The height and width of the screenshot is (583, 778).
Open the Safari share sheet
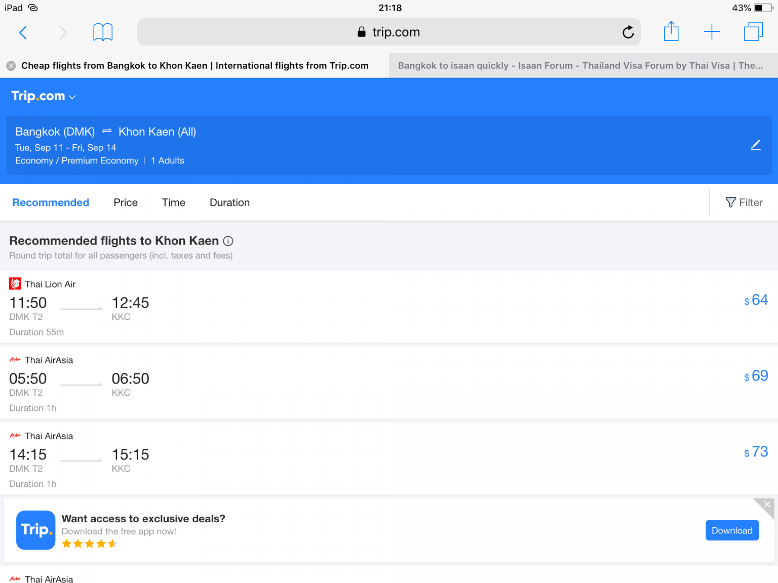pos(671,31)
